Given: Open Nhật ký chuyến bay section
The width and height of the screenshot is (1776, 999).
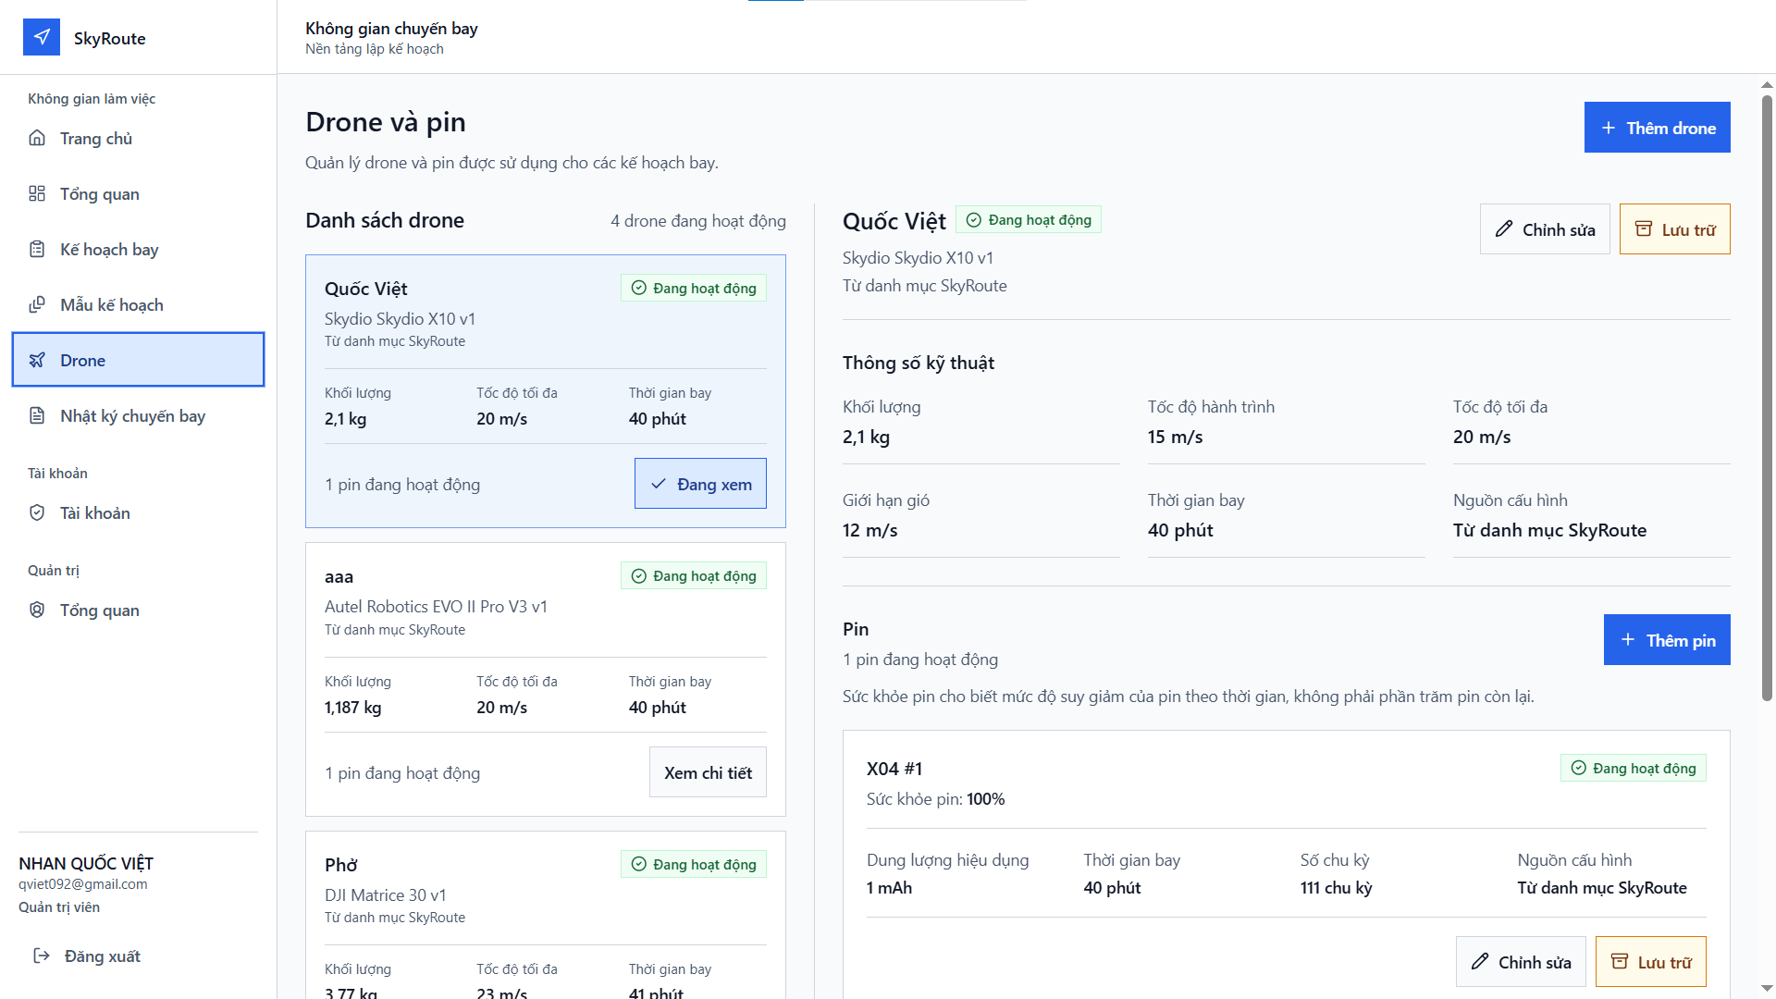Looking at the screenshot, I should [x=139, y=415].
